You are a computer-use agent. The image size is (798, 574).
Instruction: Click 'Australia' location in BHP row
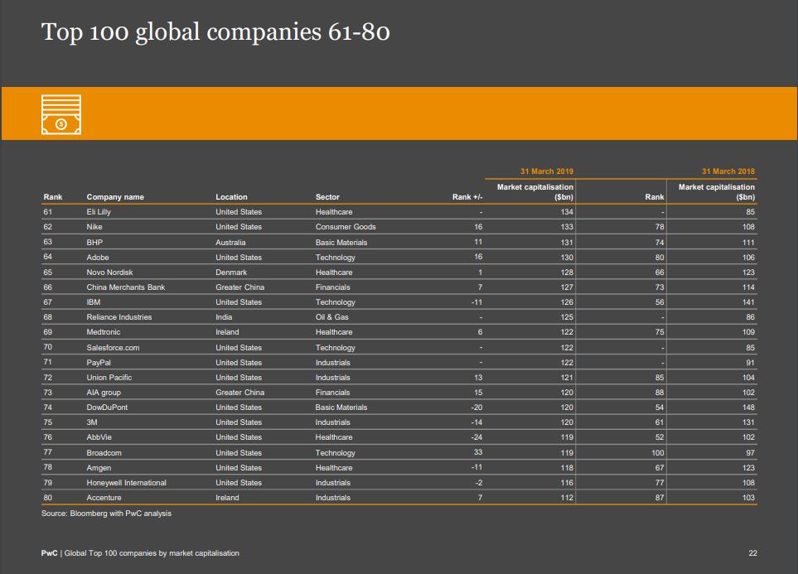[x=230, y=243]
